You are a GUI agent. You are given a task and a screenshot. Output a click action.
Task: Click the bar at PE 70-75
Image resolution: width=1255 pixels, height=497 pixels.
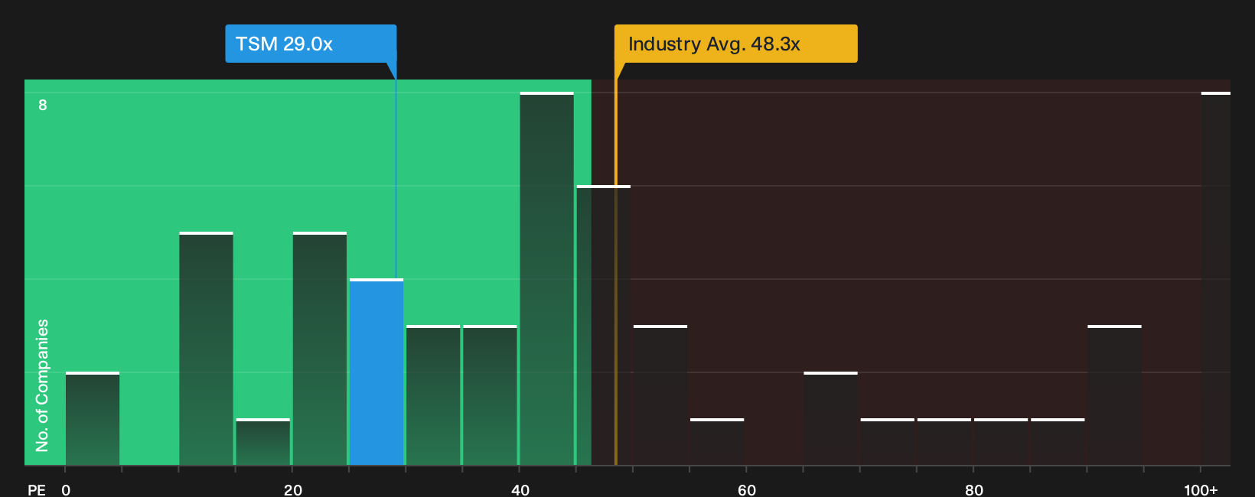tap(888, 442)
